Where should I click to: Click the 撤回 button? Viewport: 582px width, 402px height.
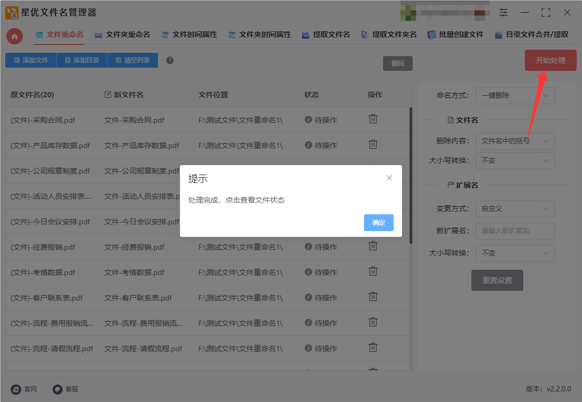click(x=397, y=63)
